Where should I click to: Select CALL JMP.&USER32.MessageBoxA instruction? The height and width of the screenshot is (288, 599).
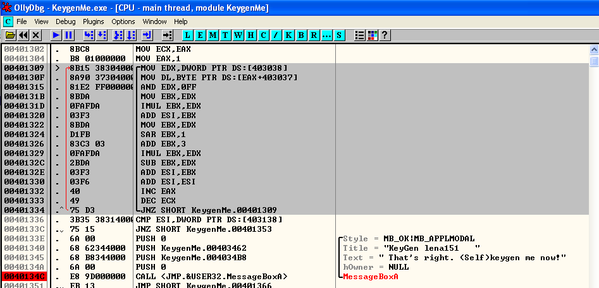click(211, 277)
